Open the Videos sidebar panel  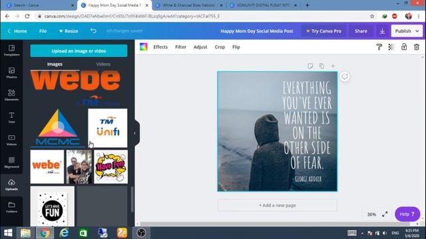point(11,140)
